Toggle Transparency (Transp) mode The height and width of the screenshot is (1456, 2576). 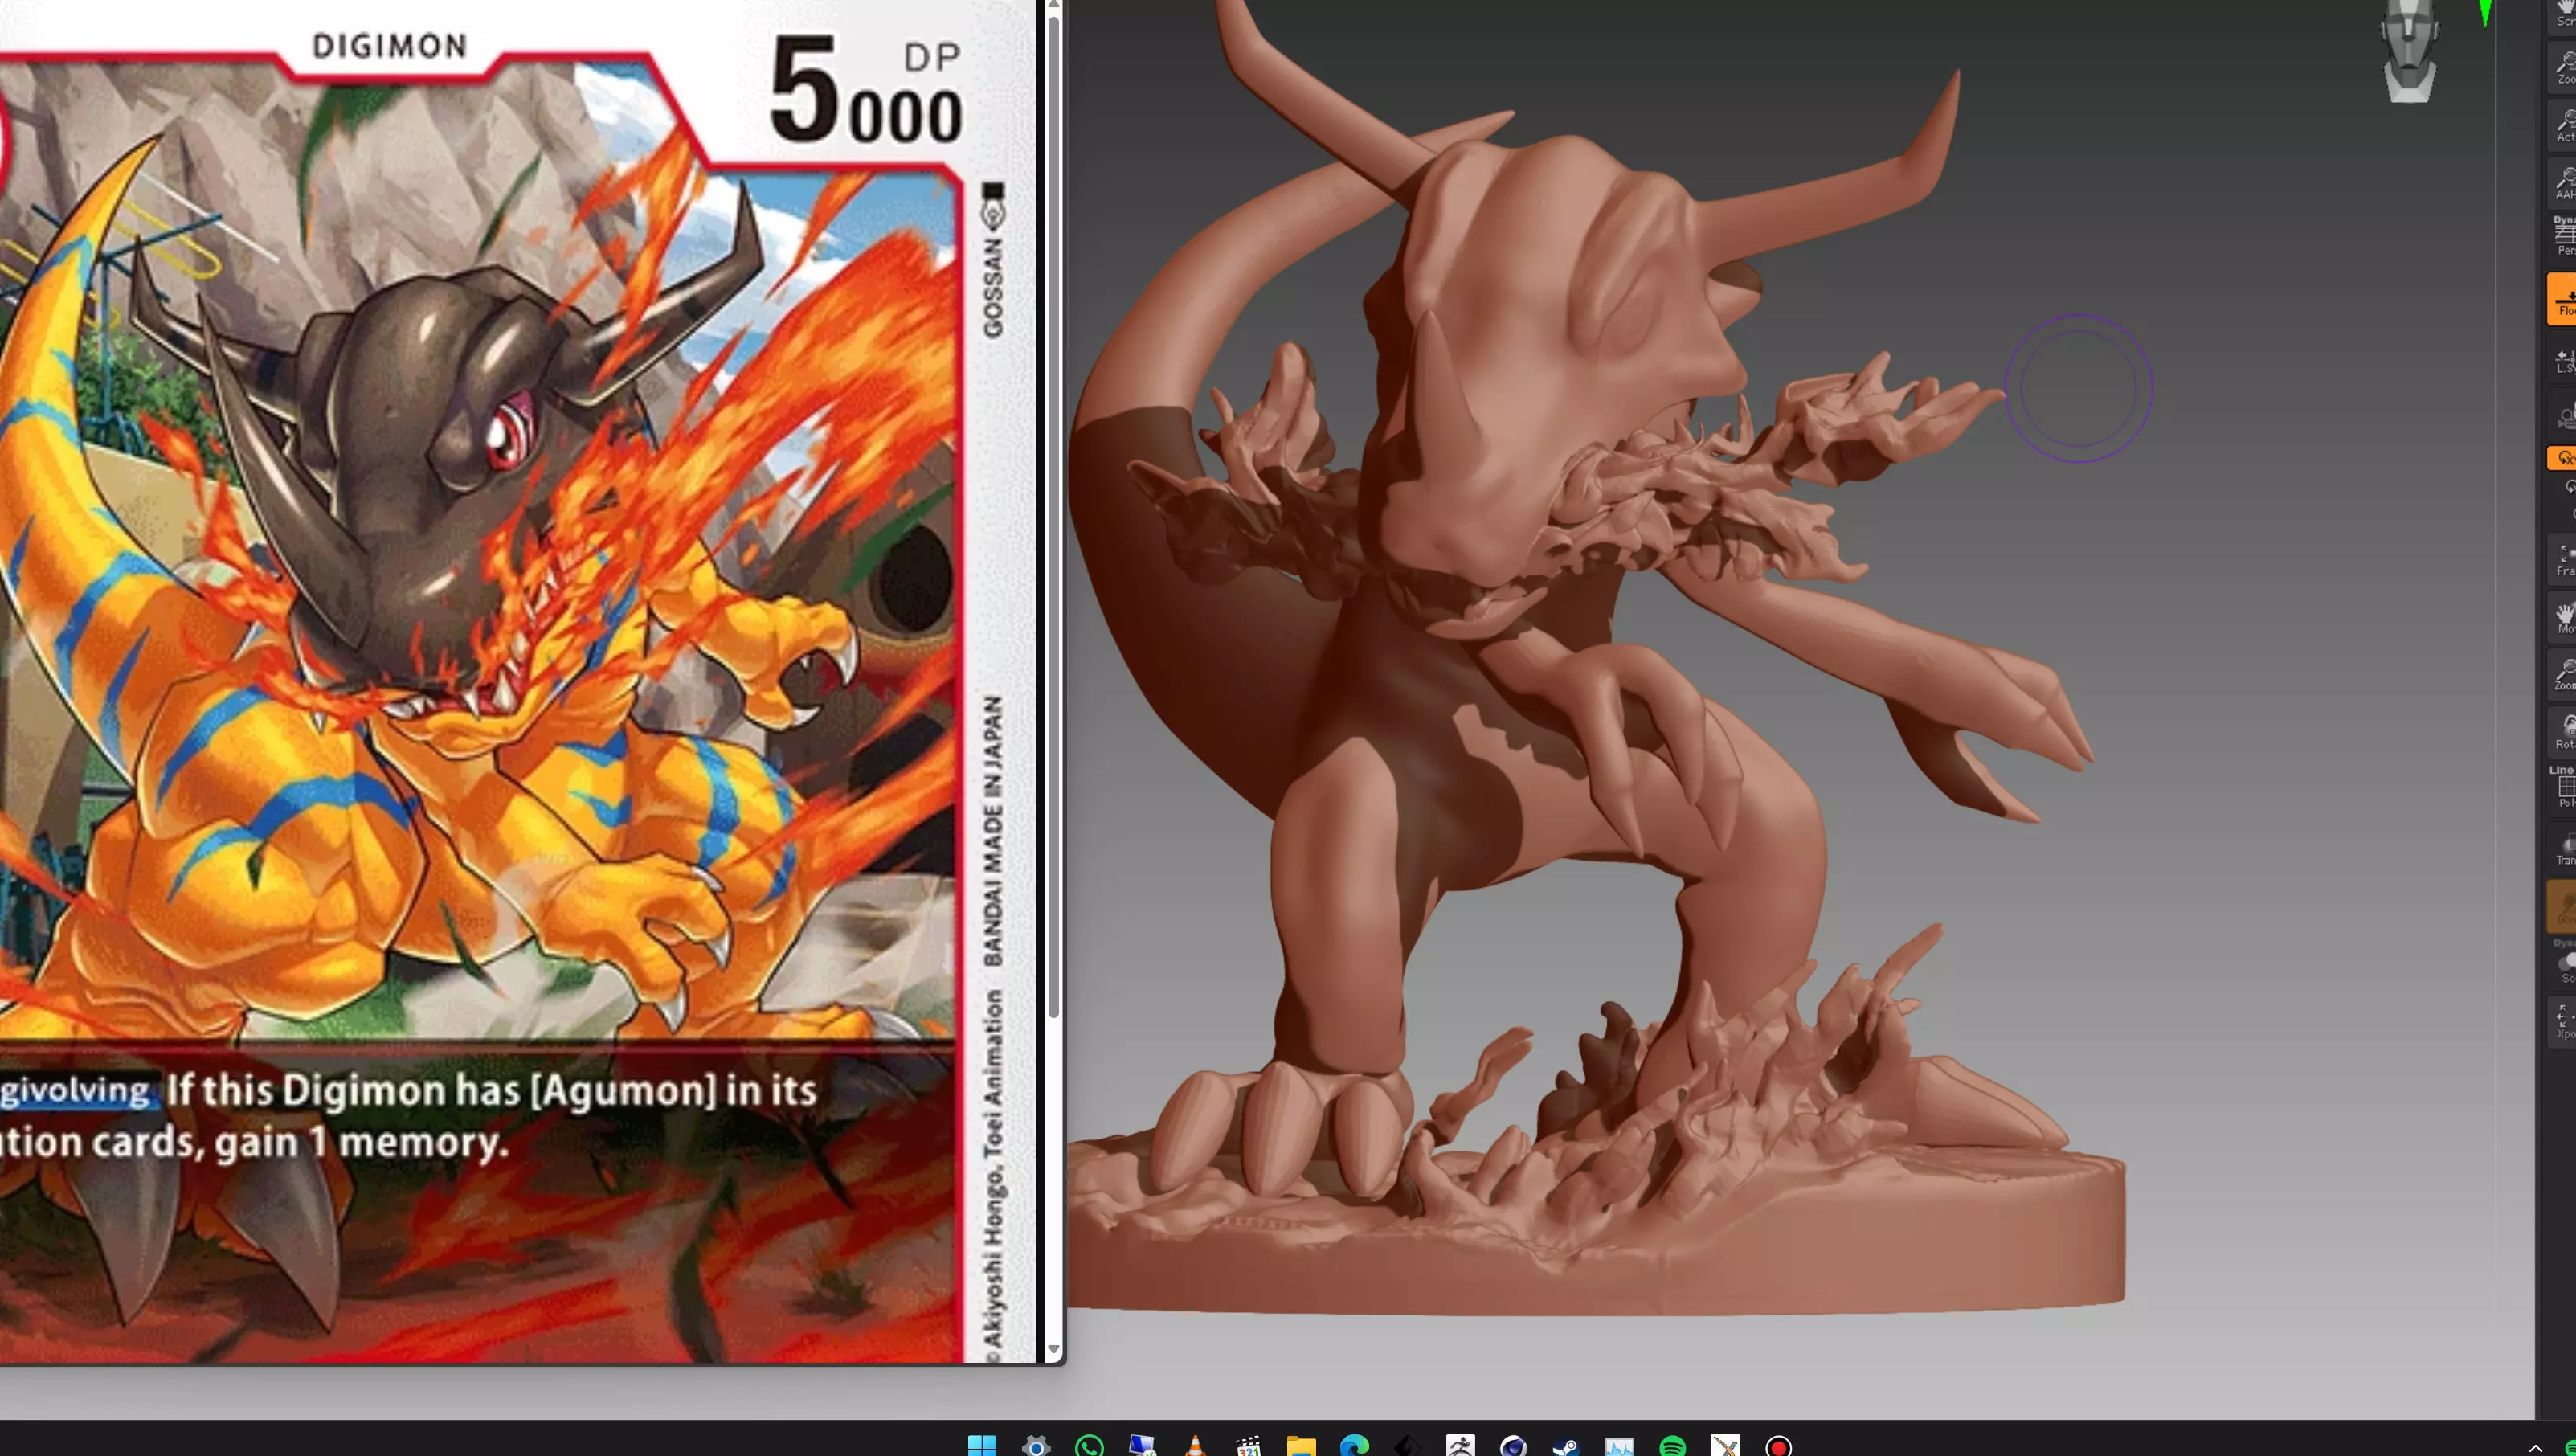tap(2563, 848)
